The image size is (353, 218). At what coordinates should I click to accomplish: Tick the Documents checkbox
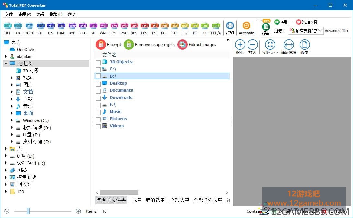tap(98, 91)
